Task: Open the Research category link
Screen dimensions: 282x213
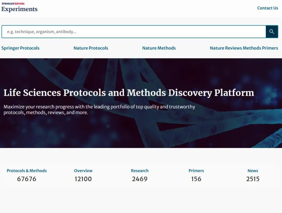Action: point(140,170)
